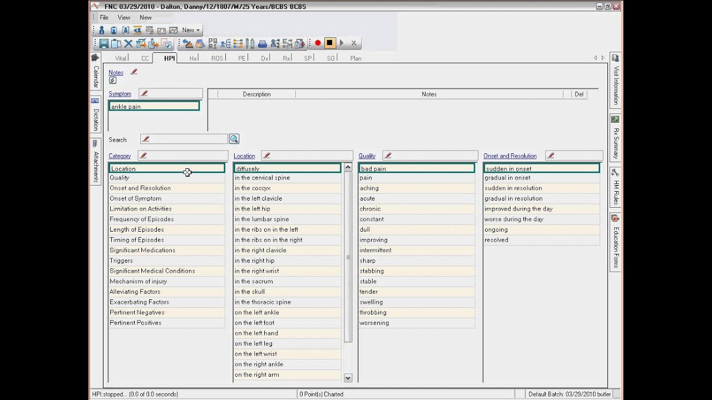Click the syringe immunization toolbar icon
Image resolution: width=712 pixels, height=400 pixels.
tap(250, 43)
